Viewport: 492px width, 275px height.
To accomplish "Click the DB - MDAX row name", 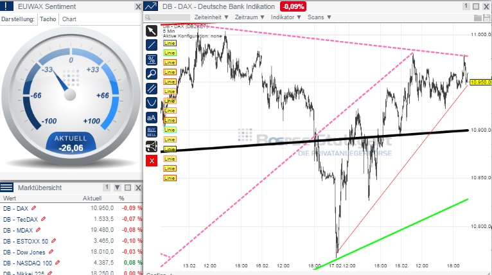I will 18,231.
